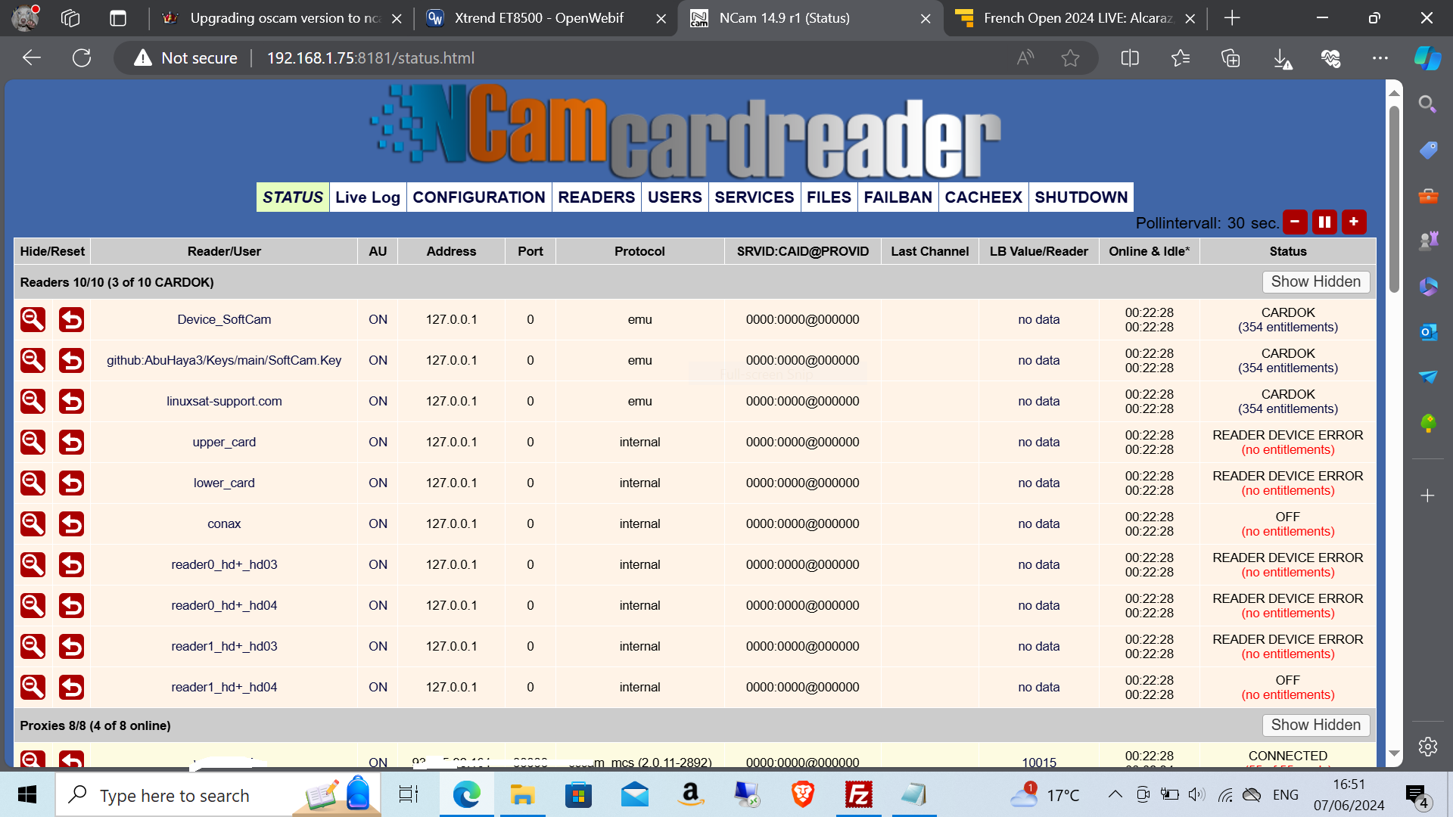The width and height of the screenshot is (1453, 817).
Task: Open the upper_card reader link
Action: point(224,443)
